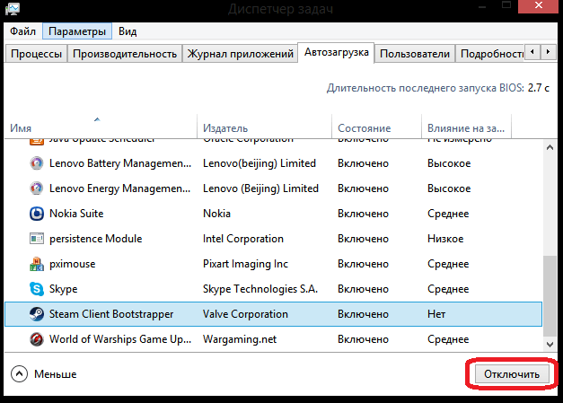Click publisher Wargaming.net
Viewport: 563px width, 403px height.
click(240, 339)
